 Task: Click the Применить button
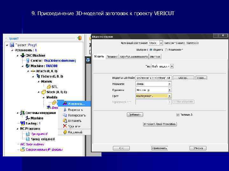click(159, 148)
